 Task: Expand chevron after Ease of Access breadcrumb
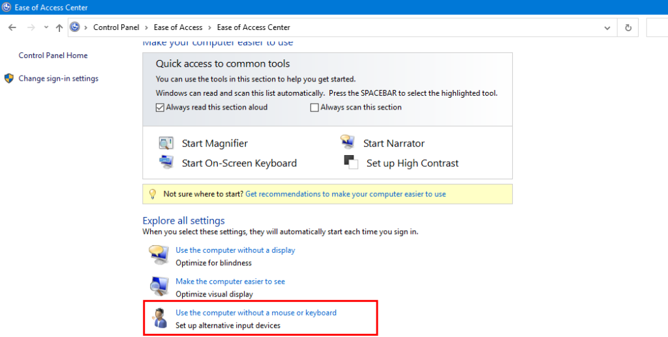[x=209, y=27]
